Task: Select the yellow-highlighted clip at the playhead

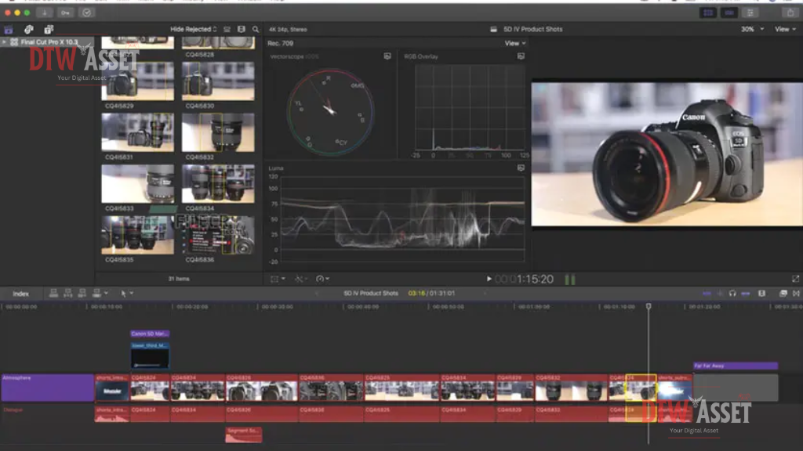Action: 641,388
